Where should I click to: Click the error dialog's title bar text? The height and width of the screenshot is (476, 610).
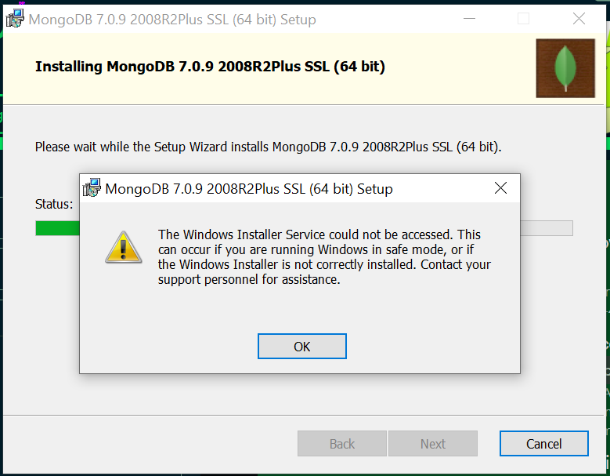pyautogui.click(x=248, y=189)
